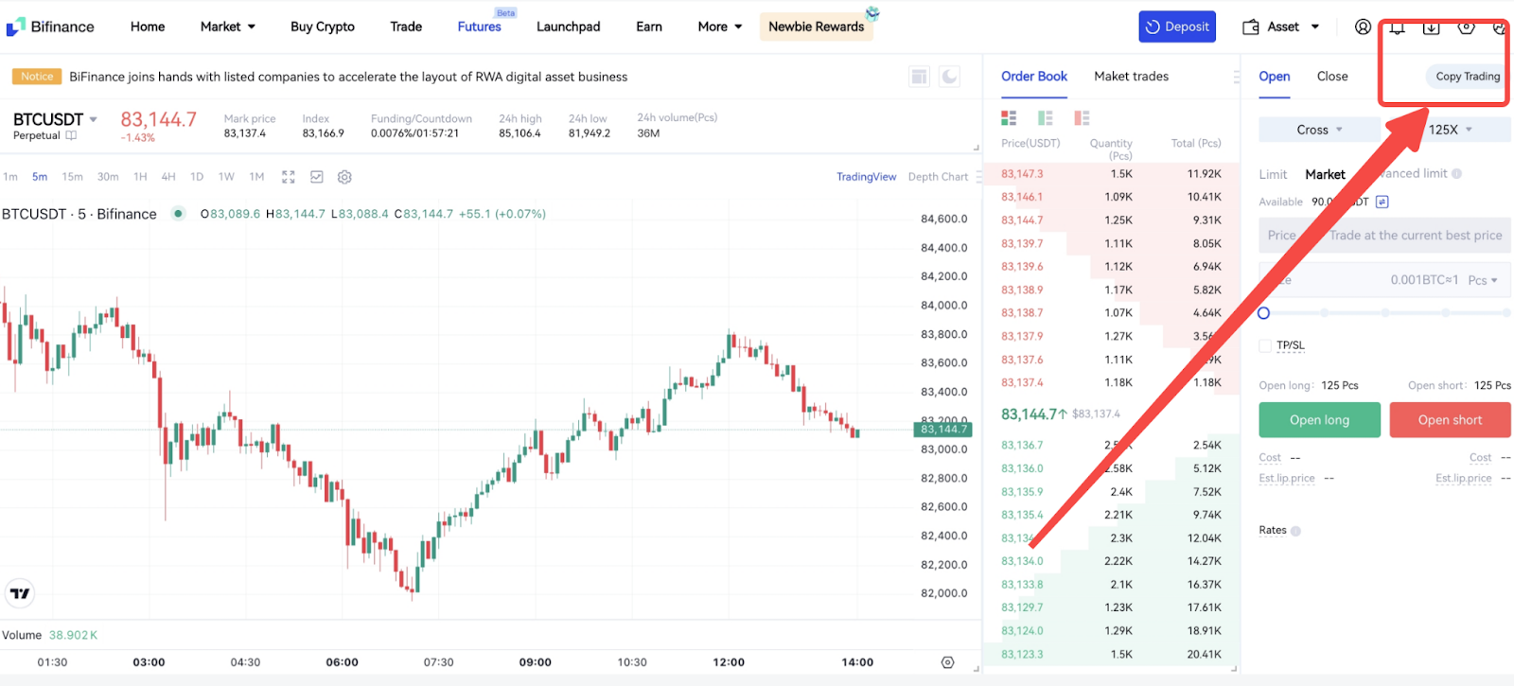Switch to dark mode moon icon

[949, 77]
